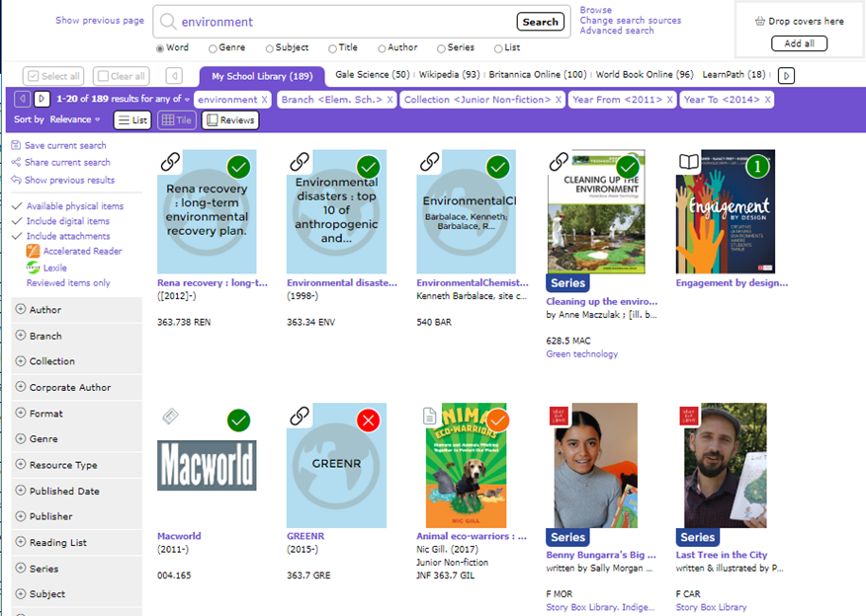866x616 pixels.
Task: Click the green availability checkmark on Rena recovery
Action: [238, 167]
